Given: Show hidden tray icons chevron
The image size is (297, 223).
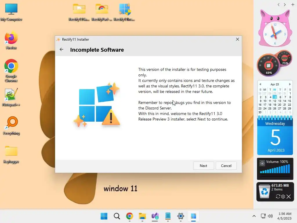Looking at the screenshot, I should 254,216.
